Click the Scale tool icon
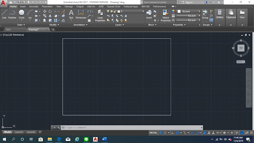254x143 pixels. (50, 20)
